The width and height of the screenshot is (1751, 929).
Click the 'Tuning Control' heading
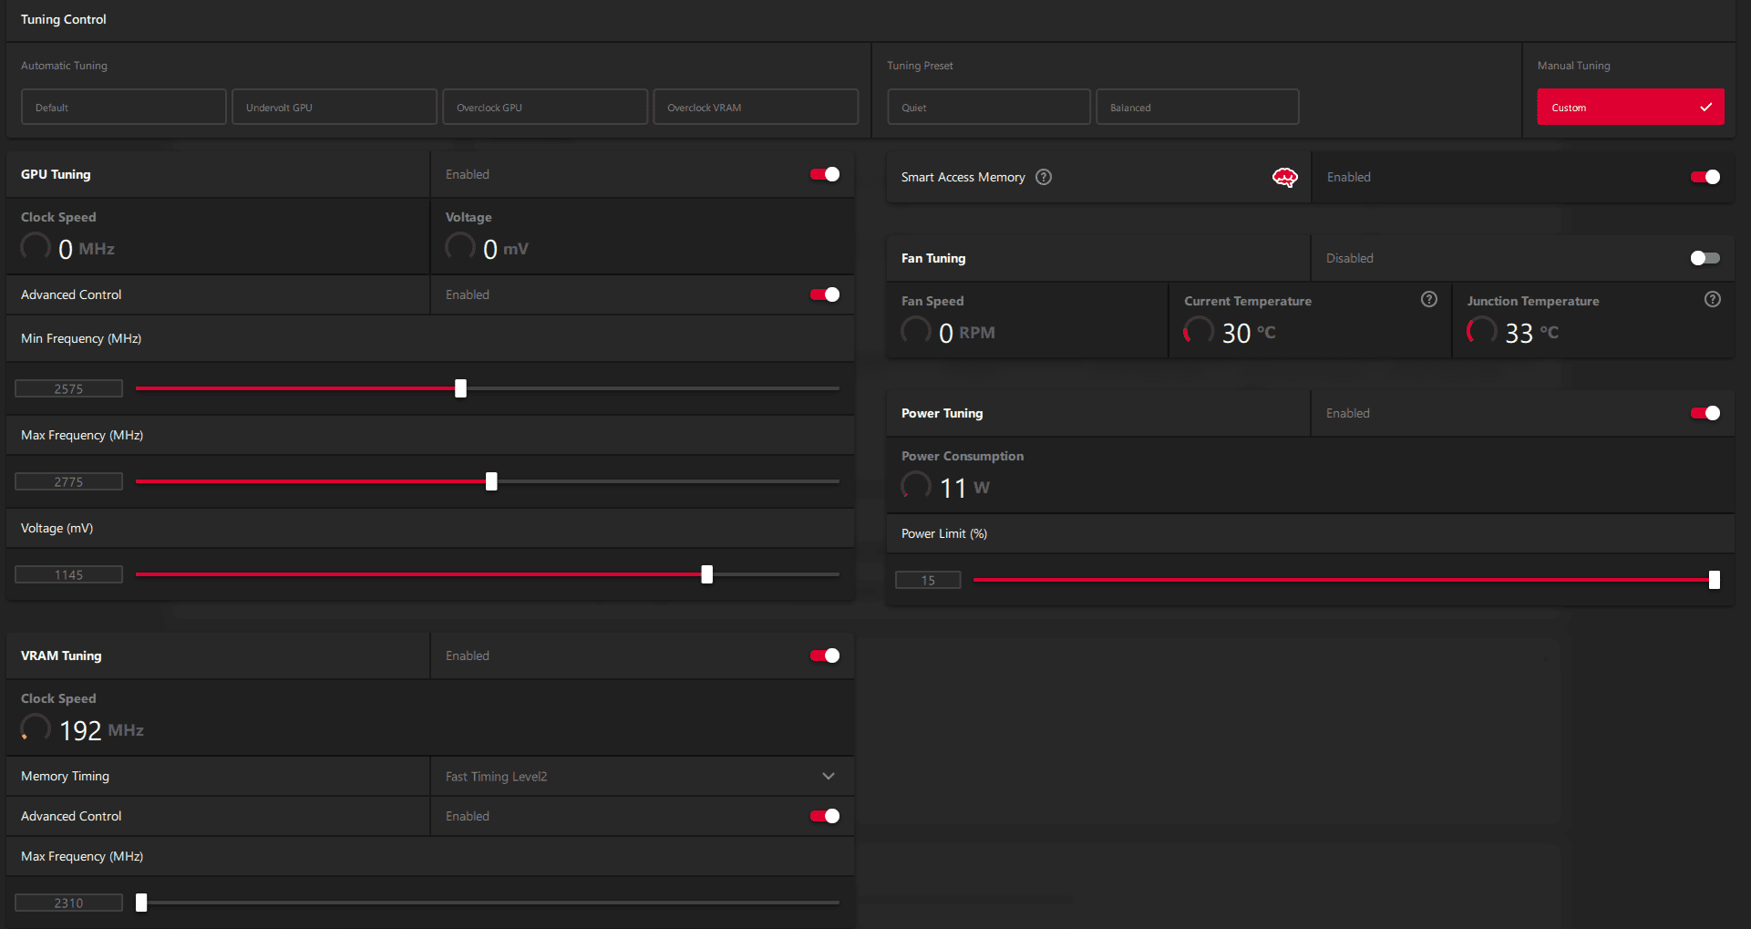pos(64,19)
